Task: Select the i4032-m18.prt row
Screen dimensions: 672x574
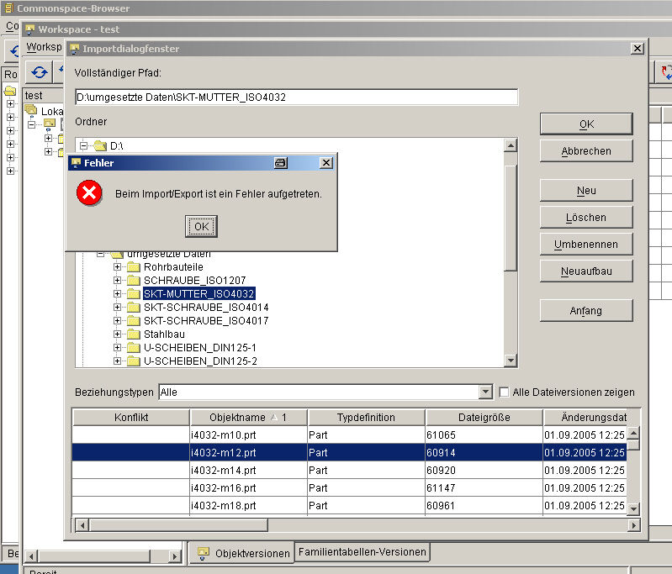Action: coord(349,505)
